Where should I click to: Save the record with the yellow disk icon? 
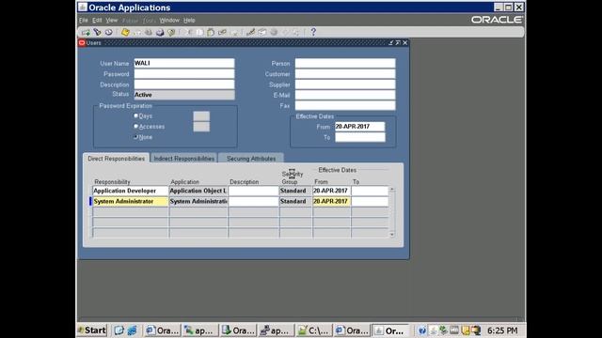125,32
